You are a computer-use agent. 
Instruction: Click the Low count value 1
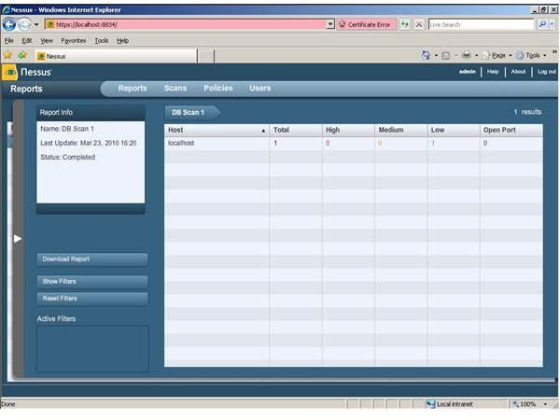pos(433,143)
